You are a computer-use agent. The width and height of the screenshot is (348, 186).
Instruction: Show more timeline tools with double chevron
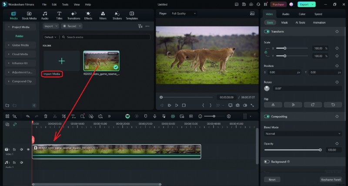109,116
